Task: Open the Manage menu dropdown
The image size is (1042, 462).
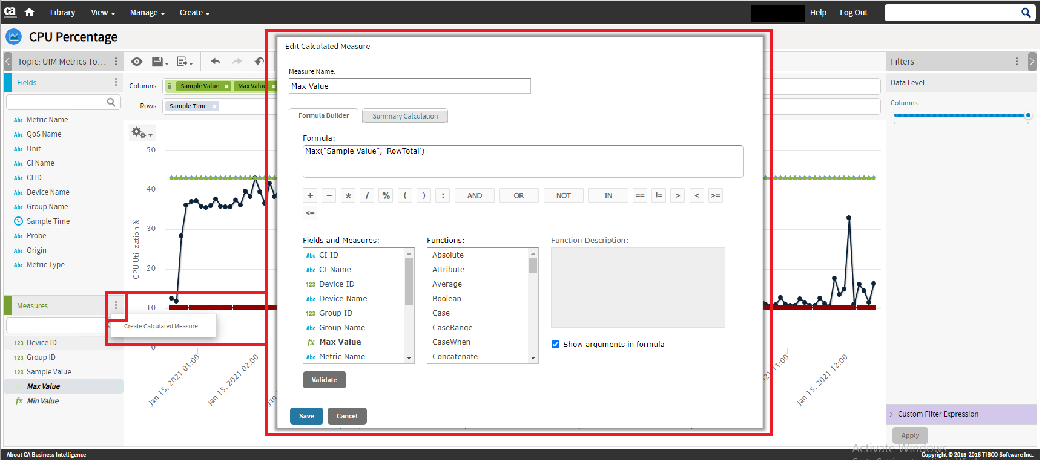Action: pos(147,13)
